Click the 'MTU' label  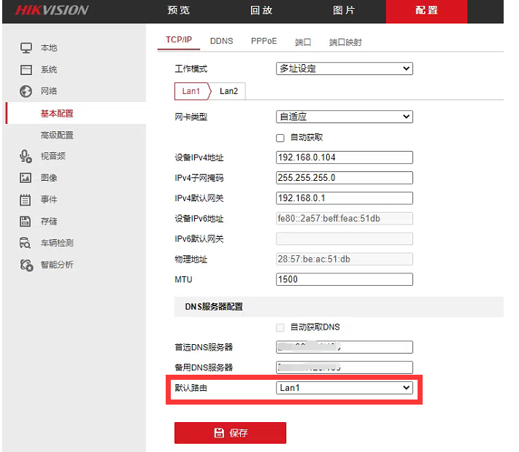coord(183,280)
